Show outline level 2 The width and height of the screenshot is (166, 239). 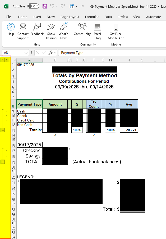click(x=7, y=60)
